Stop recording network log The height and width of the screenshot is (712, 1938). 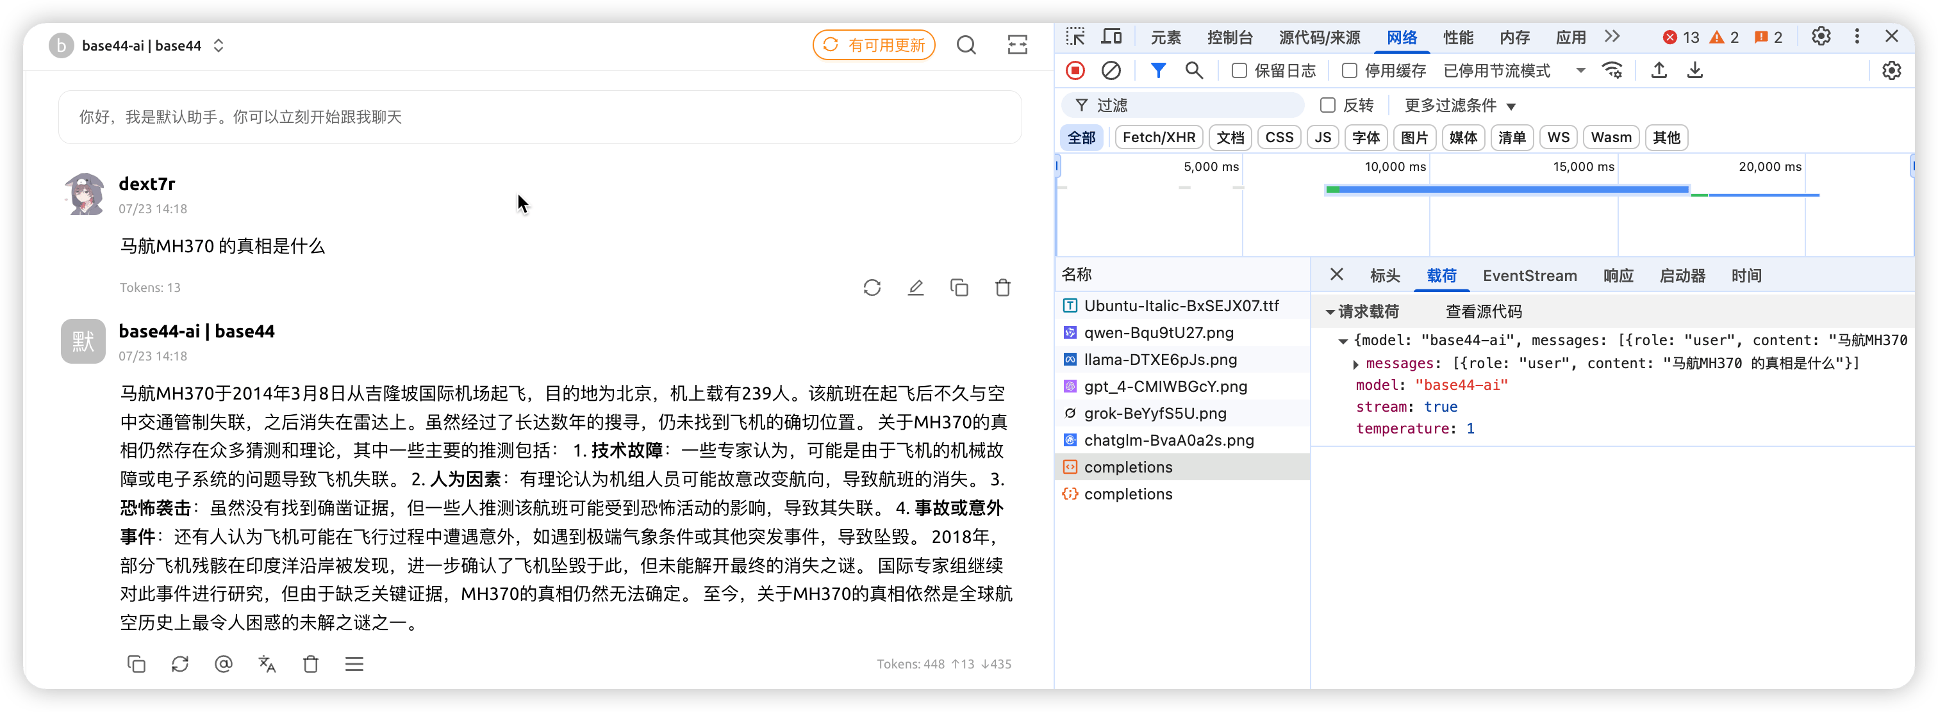pos(1075,70)
